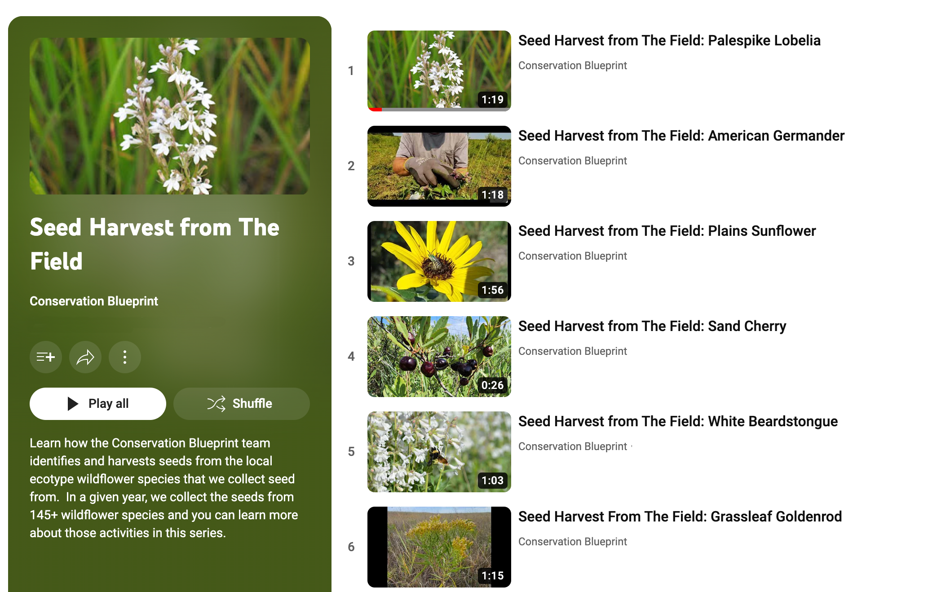This screenshot has height=592, width=928.
Task: Open the White Beardstongue video thumbnail
Action: (439, 451)
